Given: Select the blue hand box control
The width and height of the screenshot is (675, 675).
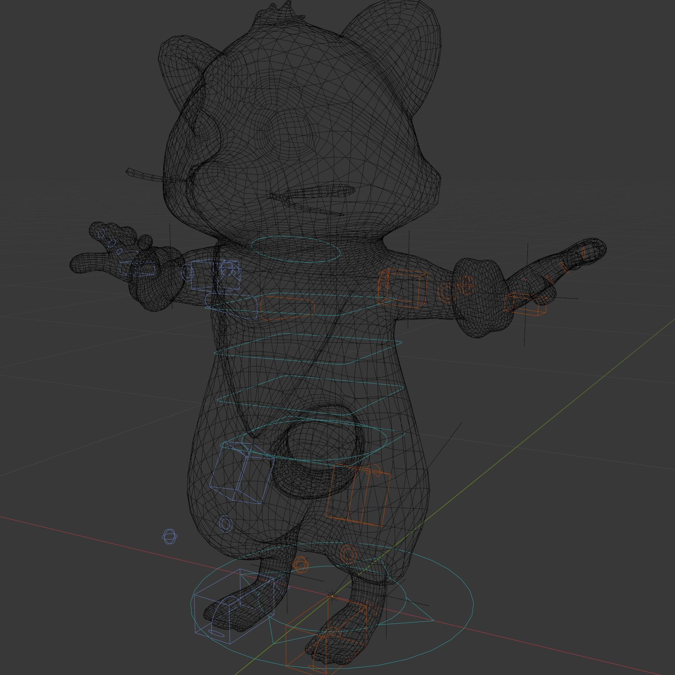Looking at the screenshot, I should click(x=137, y=269).
